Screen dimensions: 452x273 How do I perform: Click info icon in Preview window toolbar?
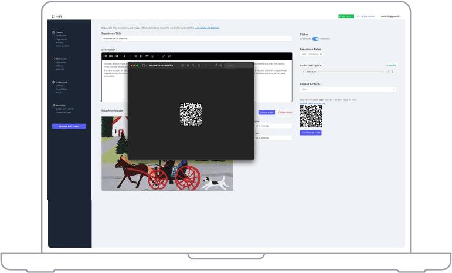[182, 66]
